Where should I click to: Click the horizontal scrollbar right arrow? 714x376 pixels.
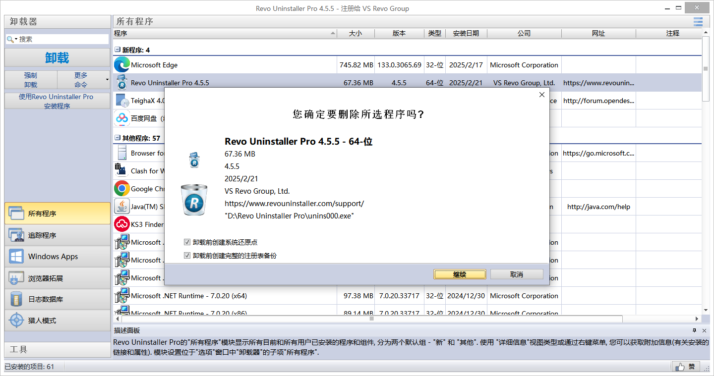[x=697, y=319]
